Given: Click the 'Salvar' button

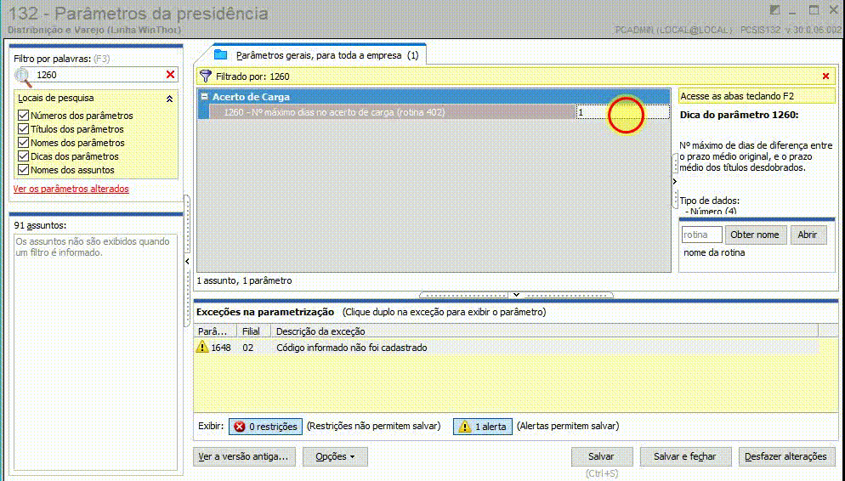Looking at the screenshot, I should point(601,456).
